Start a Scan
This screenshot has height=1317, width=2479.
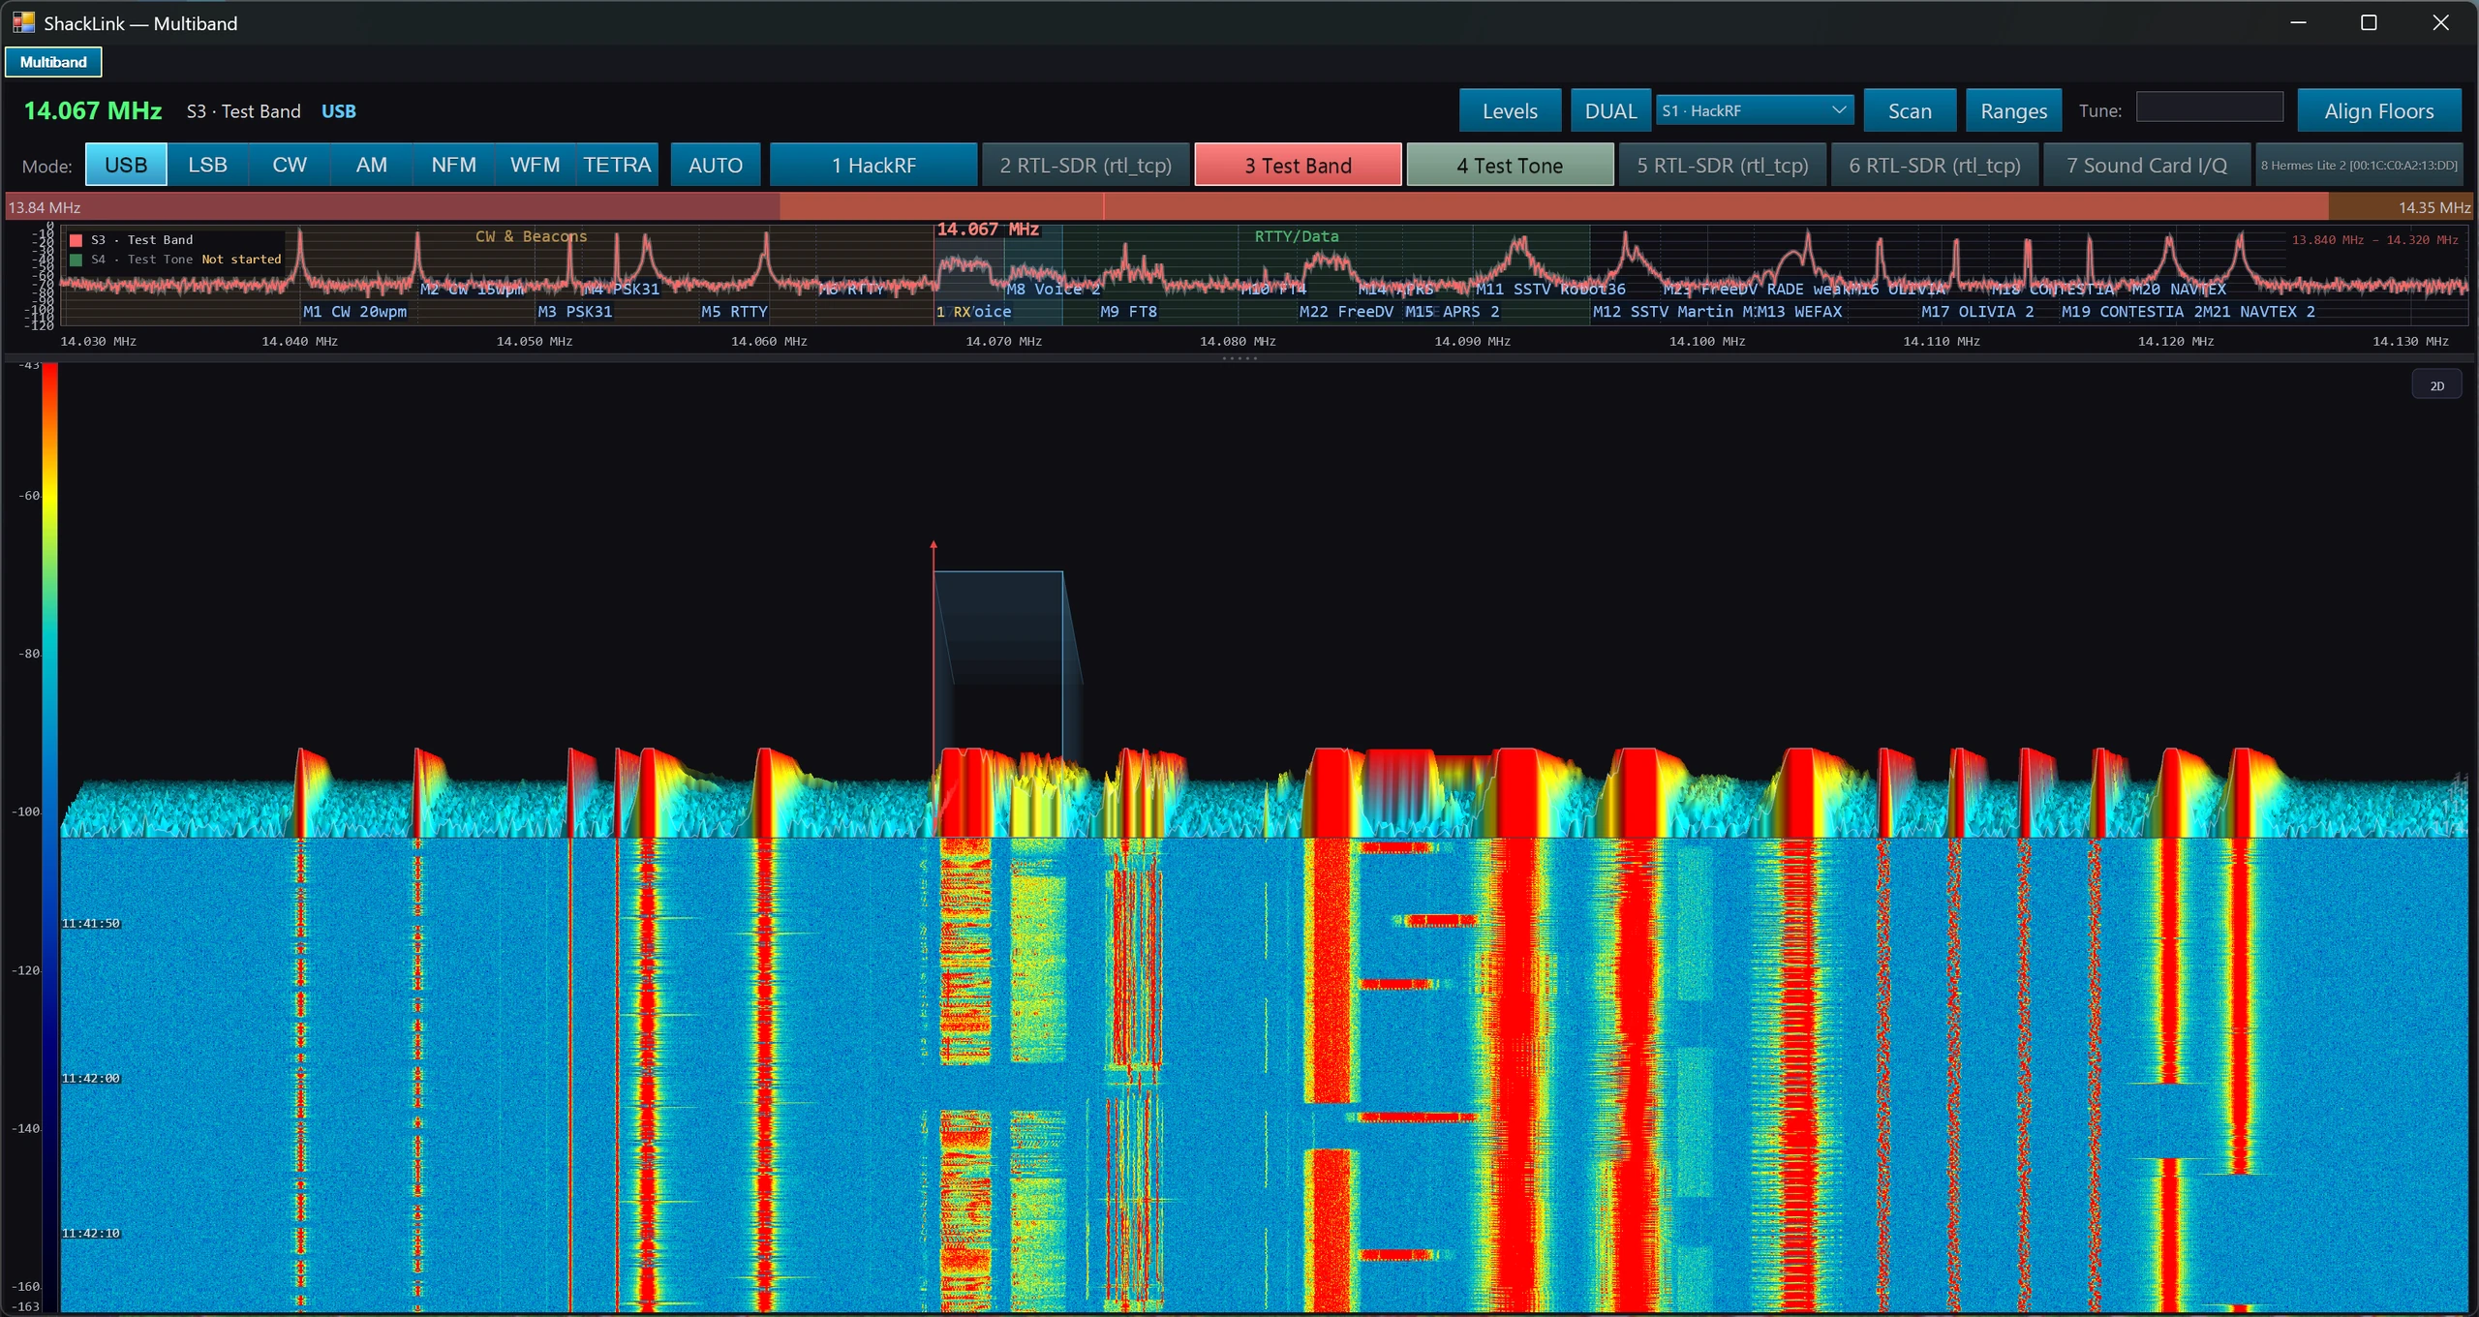(x=1910, y=110)
